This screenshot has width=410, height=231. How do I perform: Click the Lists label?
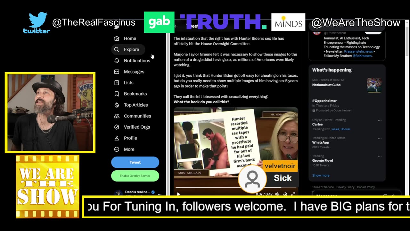click(x=129, y=83)
